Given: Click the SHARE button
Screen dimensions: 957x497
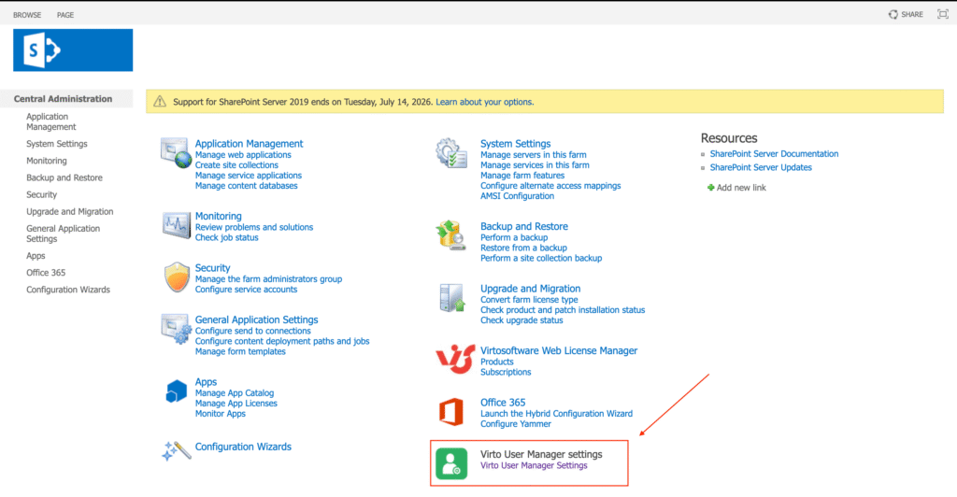Looking at the screenshot, I should pos(906,14).
